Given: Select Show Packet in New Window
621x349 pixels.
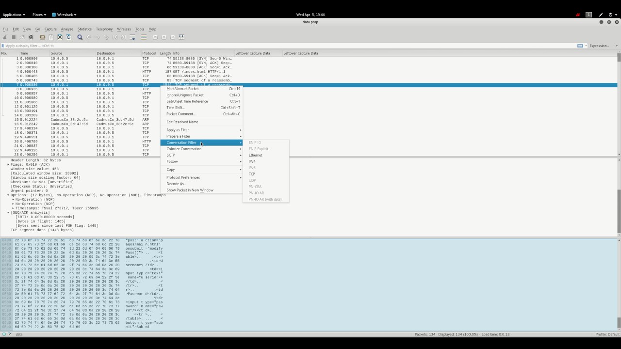Looking at the screenshot, I should tap(201, 190).
